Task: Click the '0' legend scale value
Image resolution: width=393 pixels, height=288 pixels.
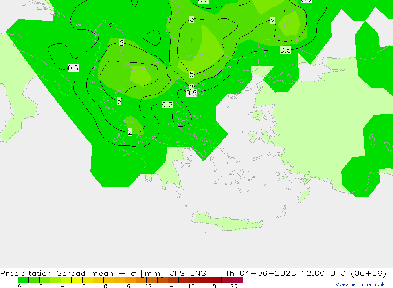Action: point(20,286)
